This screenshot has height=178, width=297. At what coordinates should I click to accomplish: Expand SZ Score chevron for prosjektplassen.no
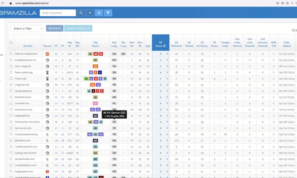(167, 60)
